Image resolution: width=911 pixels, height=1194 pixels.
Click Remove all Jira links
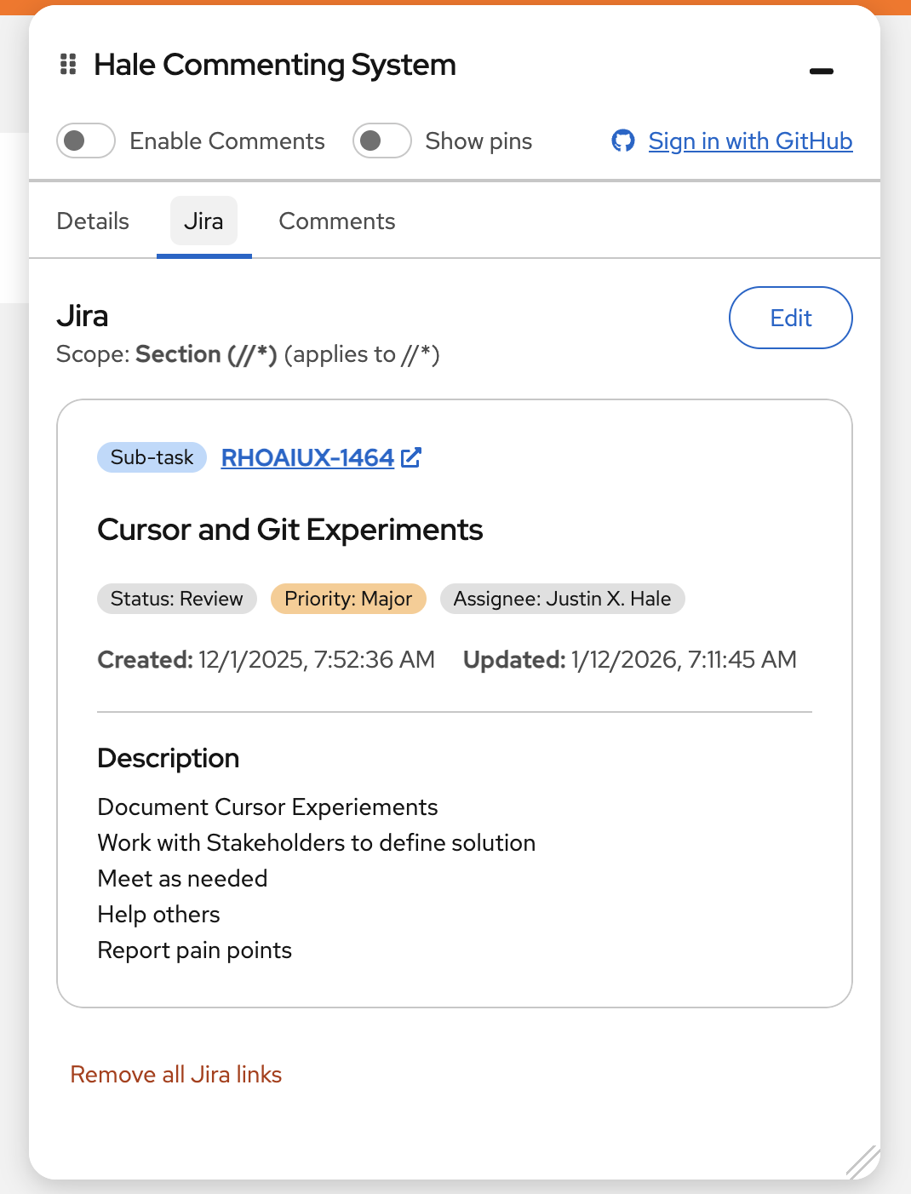click(x=176, y=1075)
